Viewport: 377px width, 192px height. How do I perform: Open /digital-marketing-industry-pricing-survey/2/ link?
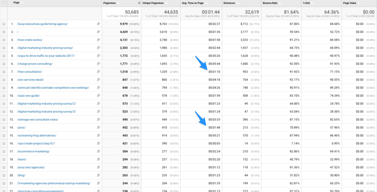[47, 104]
